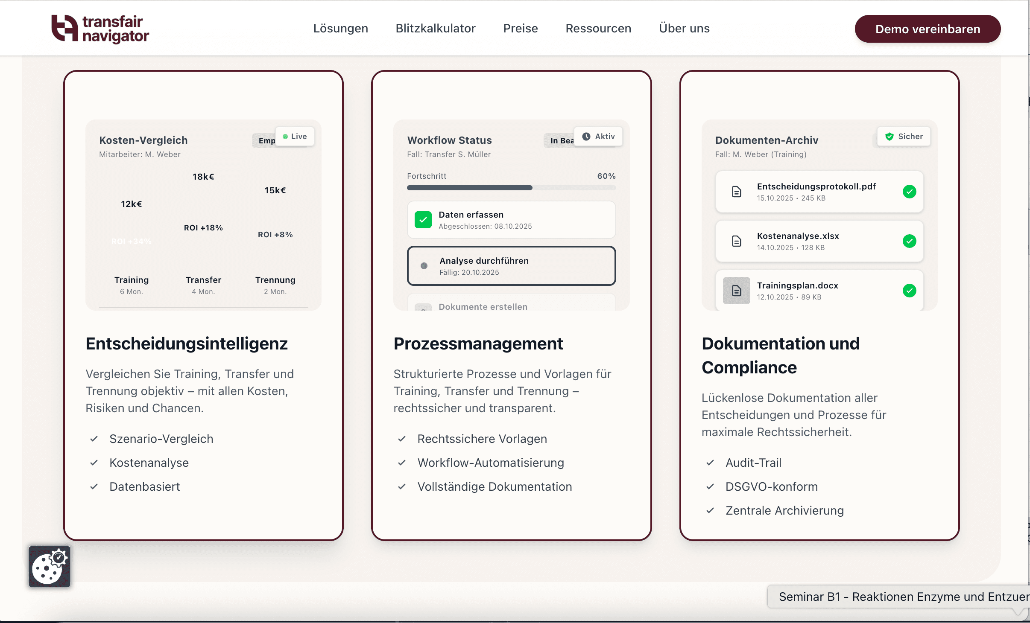Open Über uns in navigation
The width and height of the screenshot is (1030, 623).
[684, 29]
